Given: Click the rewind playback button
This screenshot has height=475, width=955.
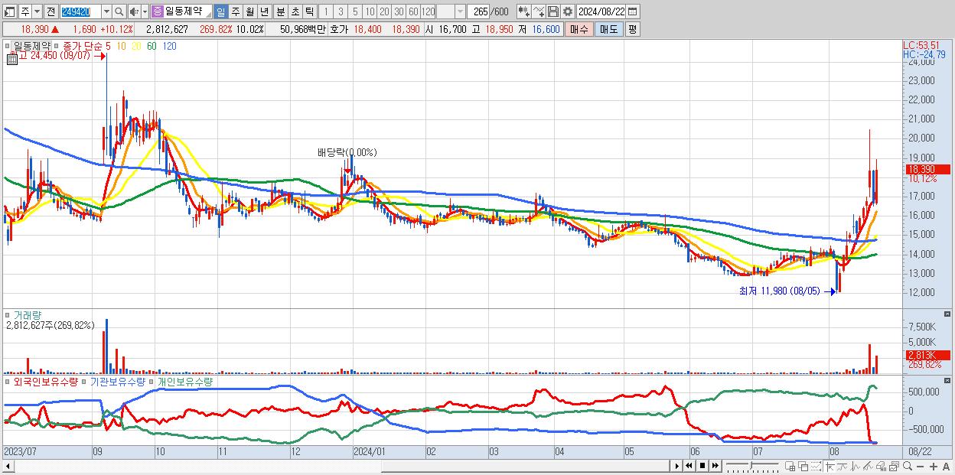Looking at the screenshot, I should point(689,466).
